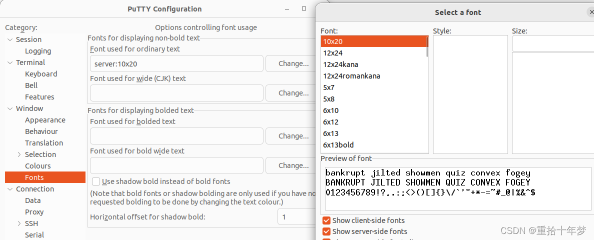This screenshot has width=594, height=240.
Task: Select Colours under Window
Action: (38, 166)
